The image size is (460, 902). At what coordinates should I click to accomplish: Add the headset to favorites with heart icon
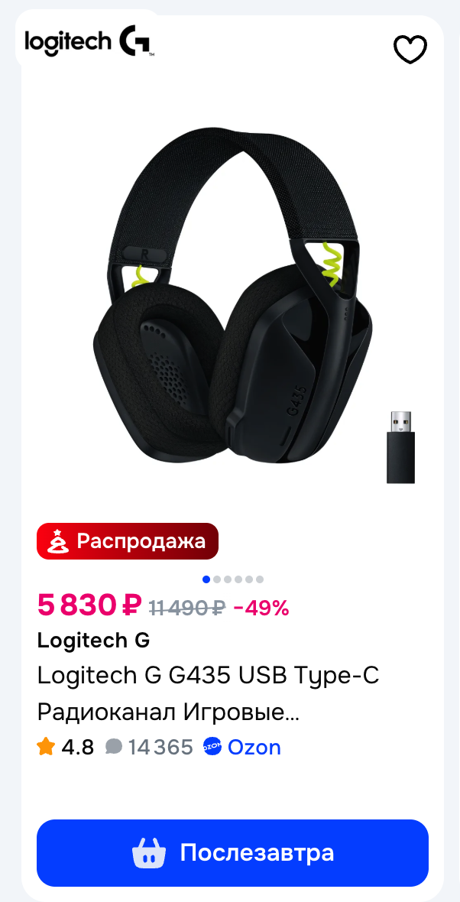(x=410, y=50)
